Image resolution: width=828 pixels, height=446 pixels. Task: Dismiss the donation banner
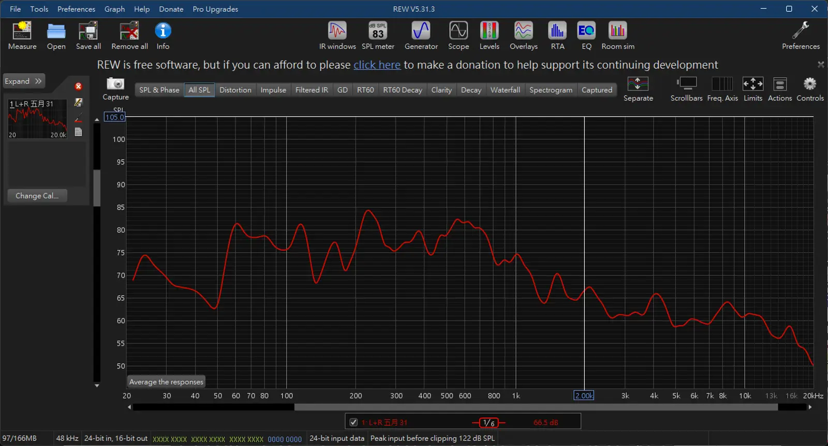click(821, 65)
